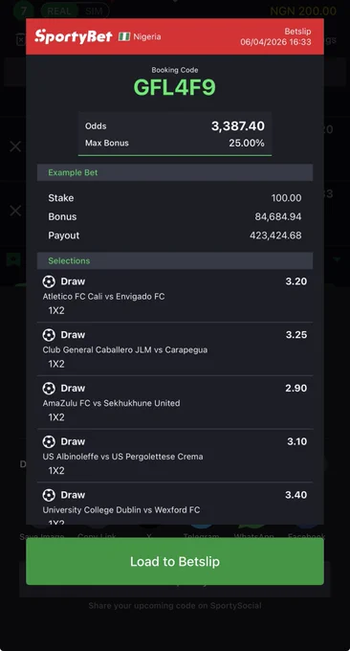
Task: Tap the Load to Betslip button
Action: pyautogui.click(x=175, y=561)
